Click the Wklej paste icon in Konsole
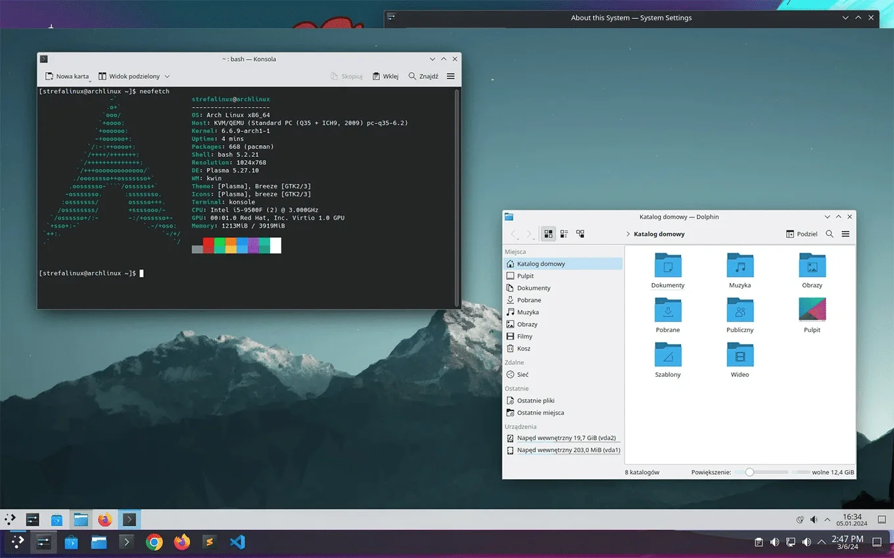 point(385,75)
